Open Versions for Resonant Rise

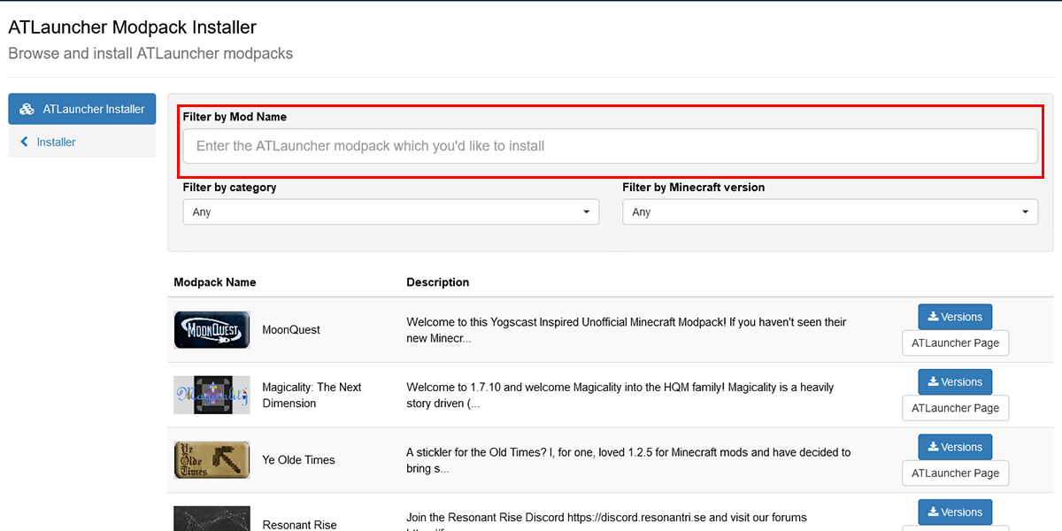click(x=955, y=512)
